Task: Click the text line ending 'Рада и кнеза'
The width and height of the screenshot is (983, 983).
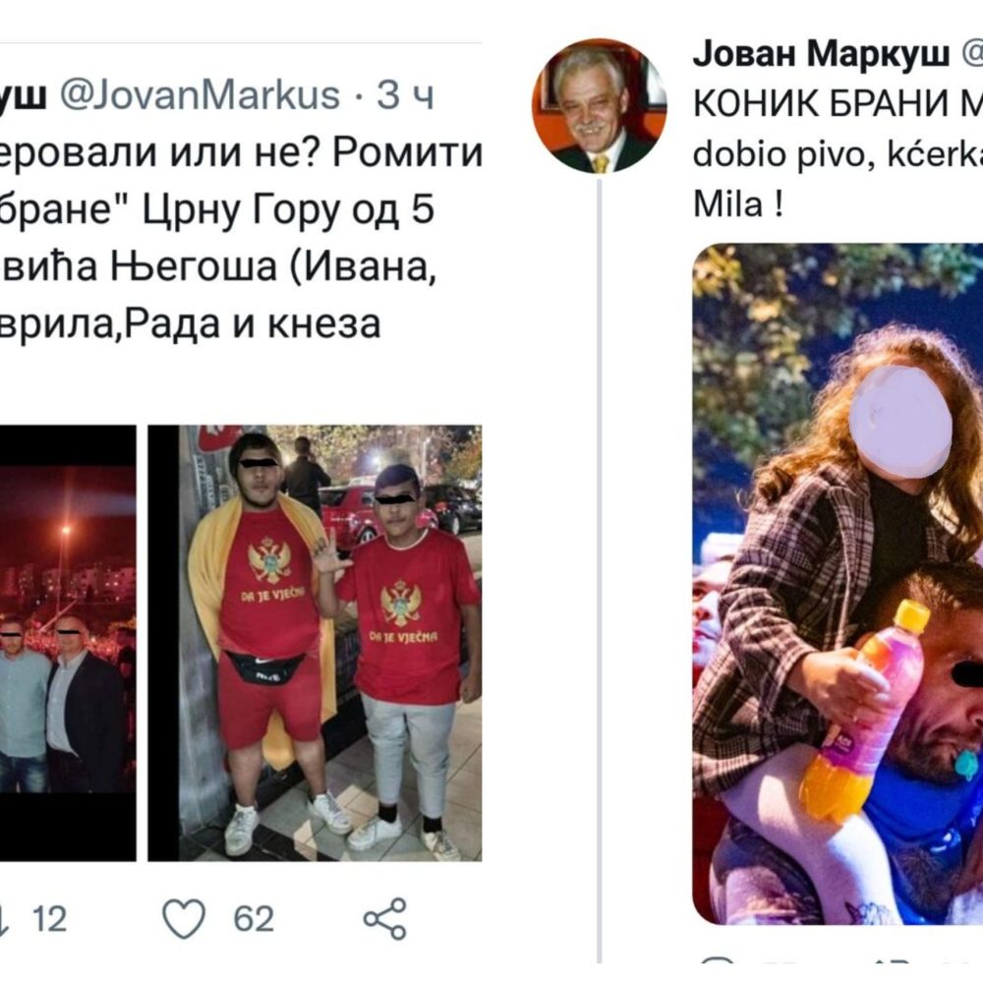Action: coord(190,324)
